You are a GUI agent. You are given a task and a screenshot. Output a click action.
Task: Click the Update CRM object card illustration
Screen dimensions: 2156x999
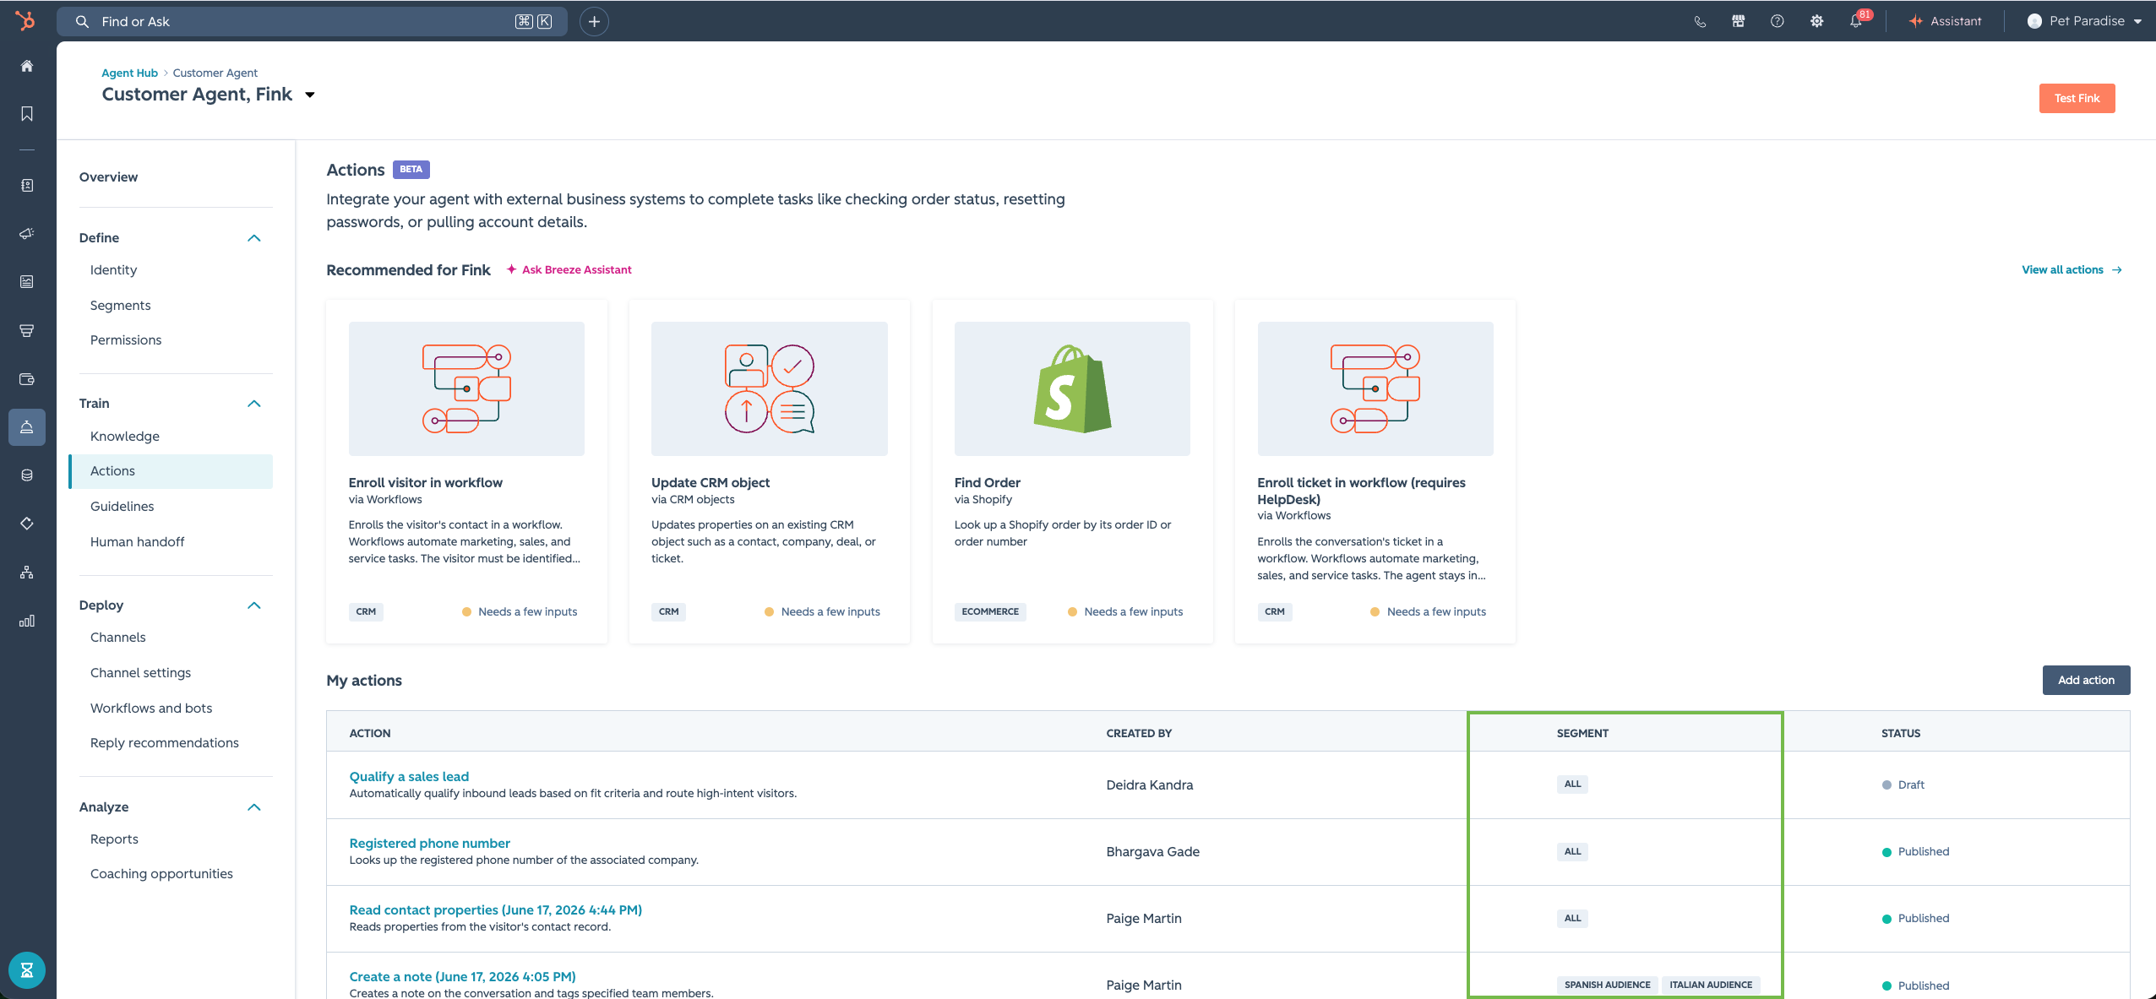[770, 388]
